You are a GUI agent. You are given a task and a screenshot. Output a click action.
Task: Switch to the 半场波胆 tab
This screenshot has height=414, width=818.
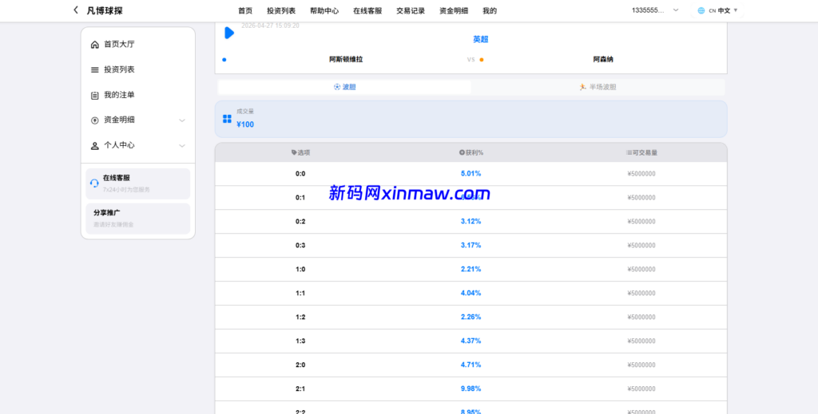pyautogui.click(x=598, y=87)
